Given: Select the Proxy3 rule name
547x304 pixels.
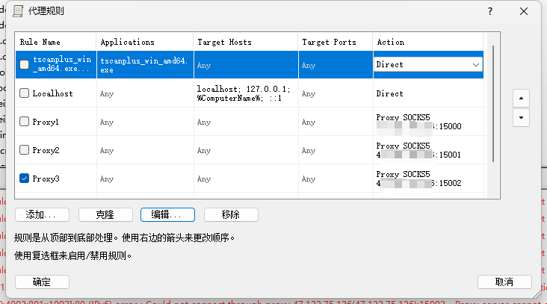Looking at the screenshot, I should [46, 179].
